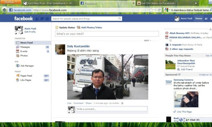Open the SORT dropdown

point(147,40)
